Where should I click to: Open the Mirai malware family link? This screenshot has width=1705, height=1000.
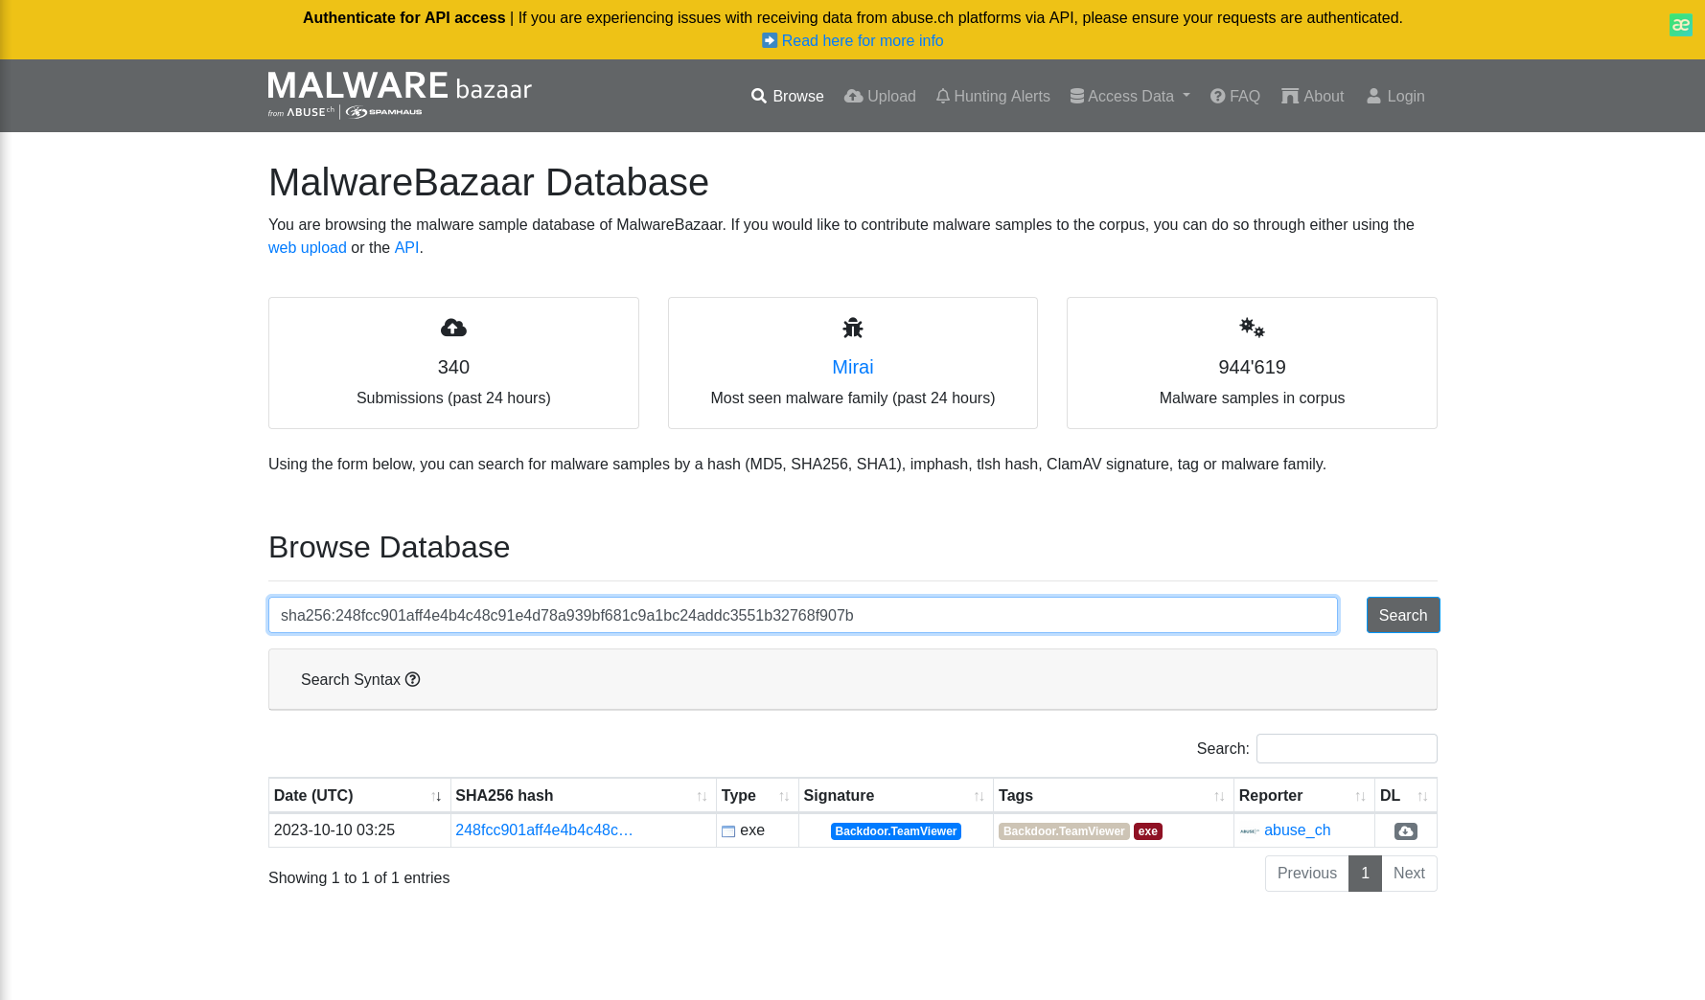[853, 367]
